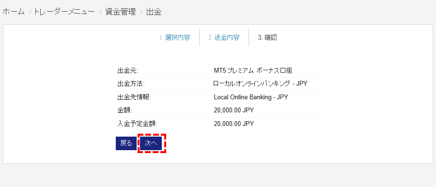Open トレーダーメニュー breadcrumb

(x=64, y=12)
